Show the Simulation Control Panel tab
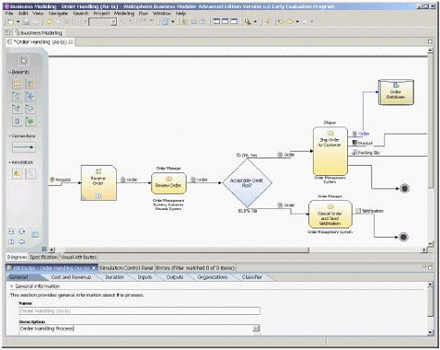This screenshot has height=350, width=440. click(126, 268)
